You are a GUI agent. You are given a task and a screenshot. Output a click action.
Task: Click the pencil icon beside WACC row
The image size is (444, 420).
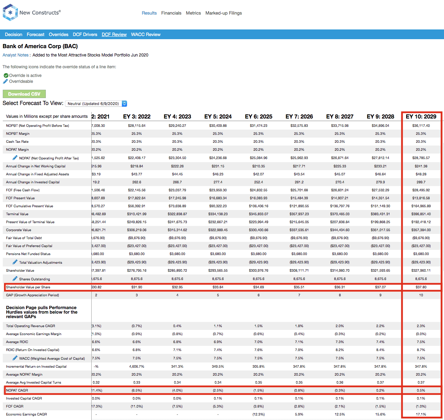coord(15,358)
